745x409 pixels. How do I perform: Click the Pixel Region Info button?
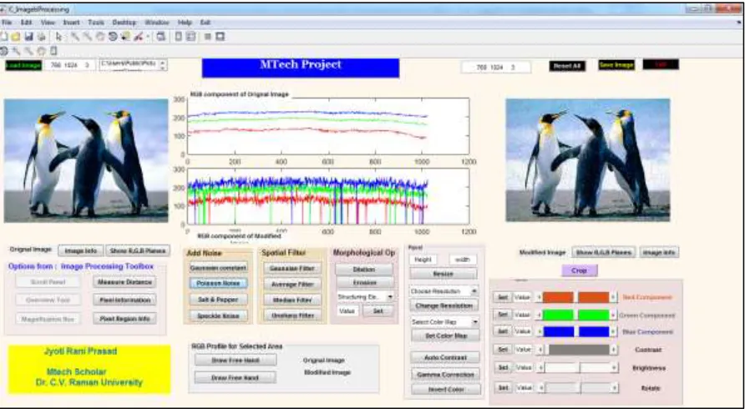click(x=125, y=319)
